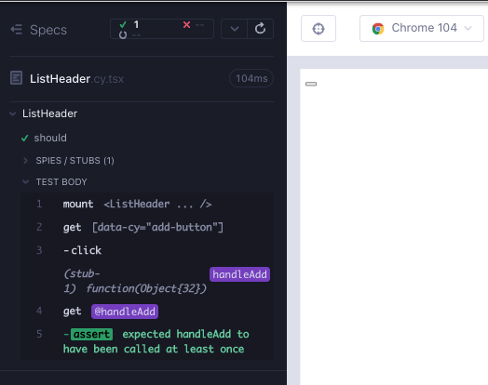The width and height of the screenshot is (488, 385).
Task: Open the Chrome 104 browser dropdown
Action: [x=422, y=28]
